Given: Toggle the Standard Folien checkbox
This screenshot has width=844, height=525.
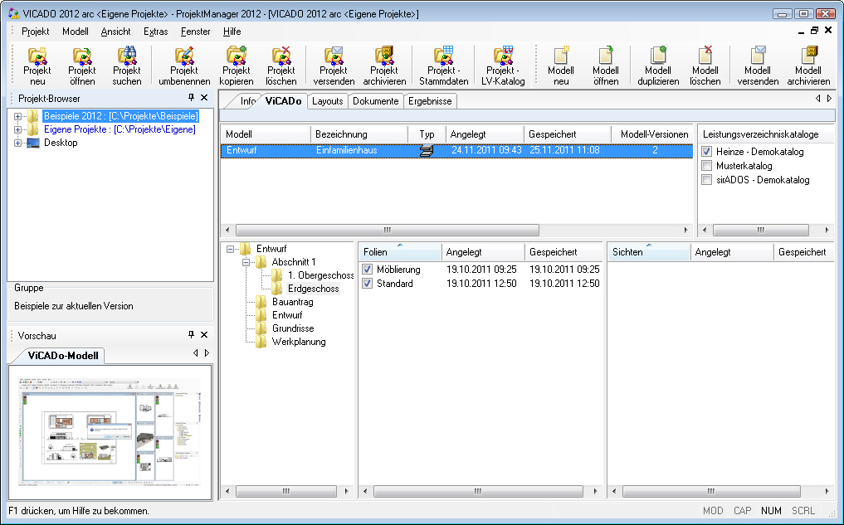Looking at the screenshot, I should click(367, 283).
